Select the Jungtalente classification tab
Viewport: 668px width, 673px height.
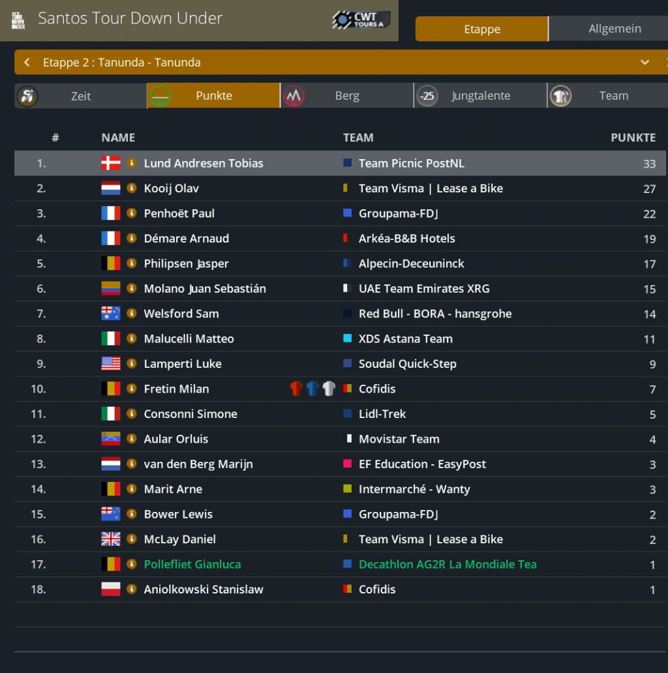point(480,96)
